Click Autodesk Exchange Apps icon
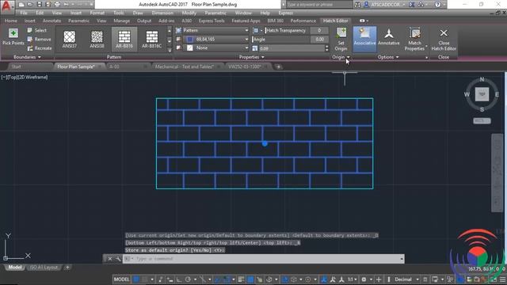Screen dimensions: 507x285 [412, 5]
